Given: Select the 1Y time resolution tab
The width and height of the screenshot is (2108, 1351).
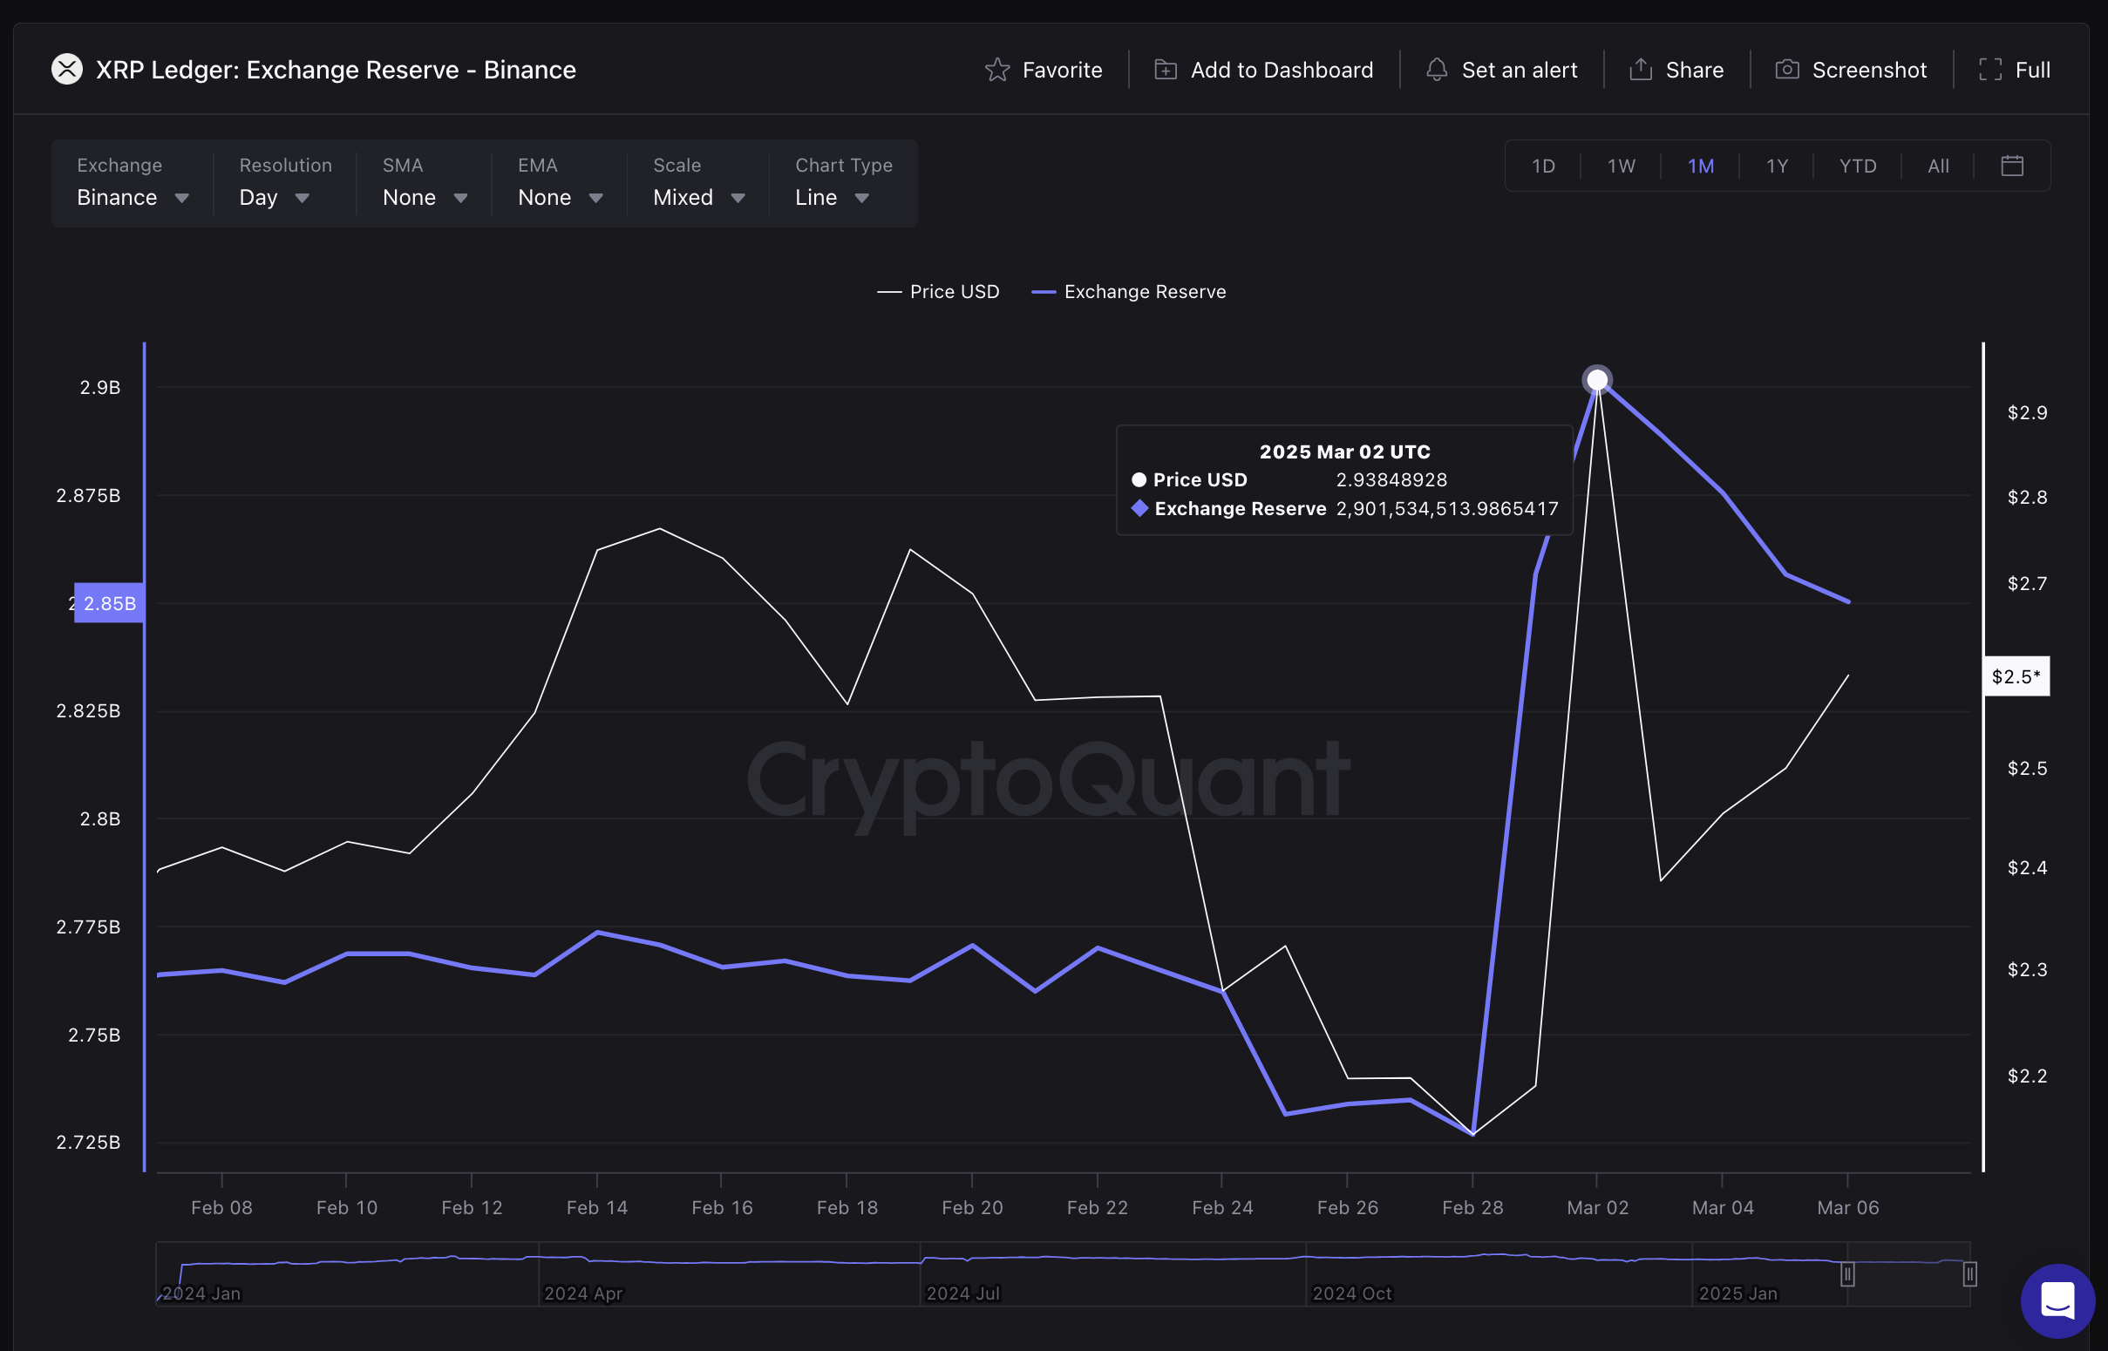Looking at the screenshot, I should (1778, 166).
